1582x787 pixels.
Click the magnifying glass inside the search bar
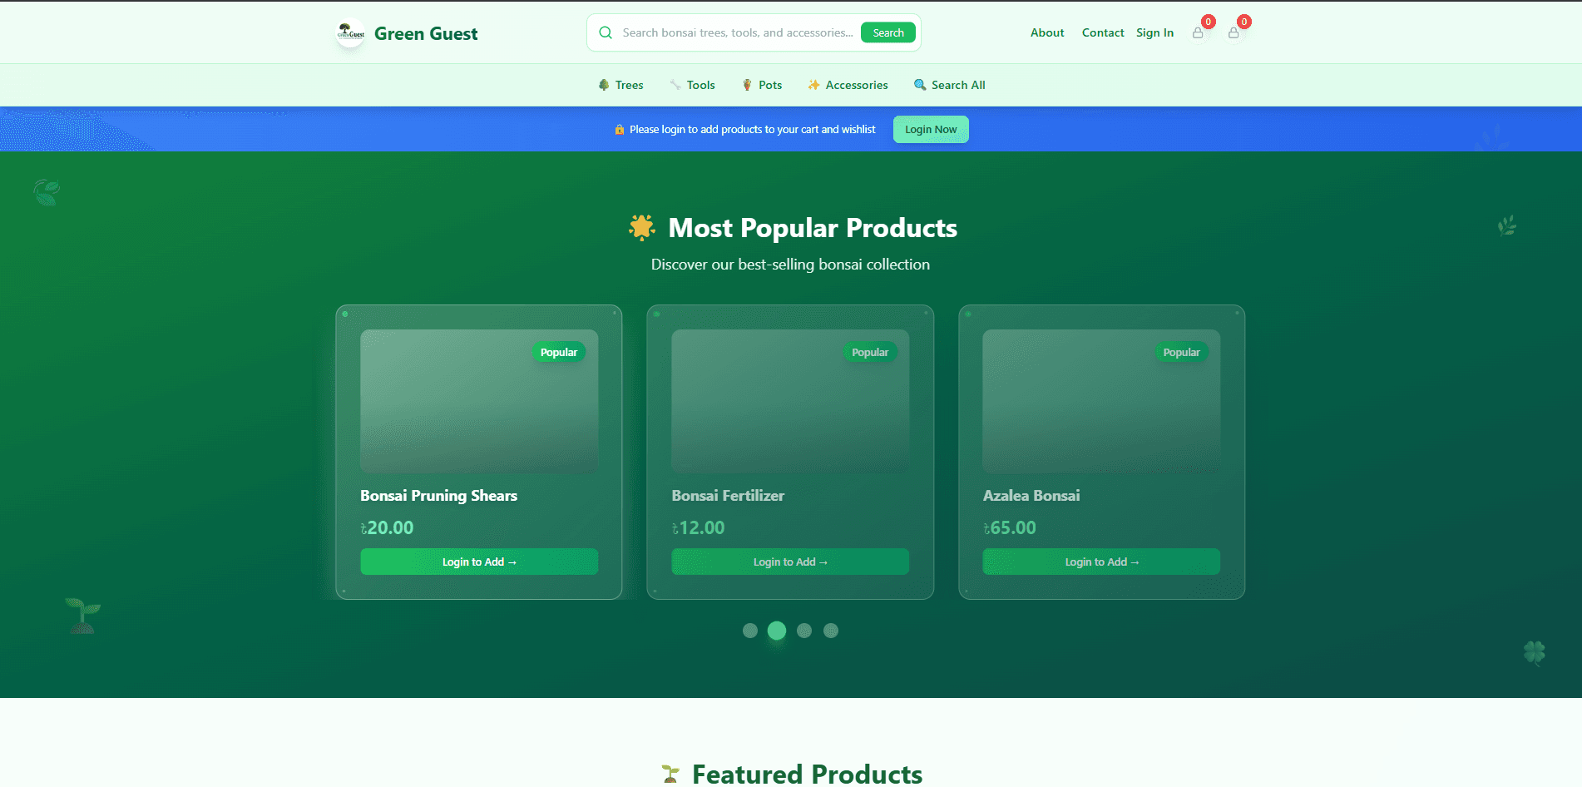coord(606,32)
